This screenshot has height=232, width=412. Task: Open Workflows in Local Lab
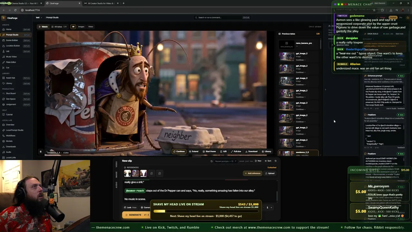(x=16, y=136)
